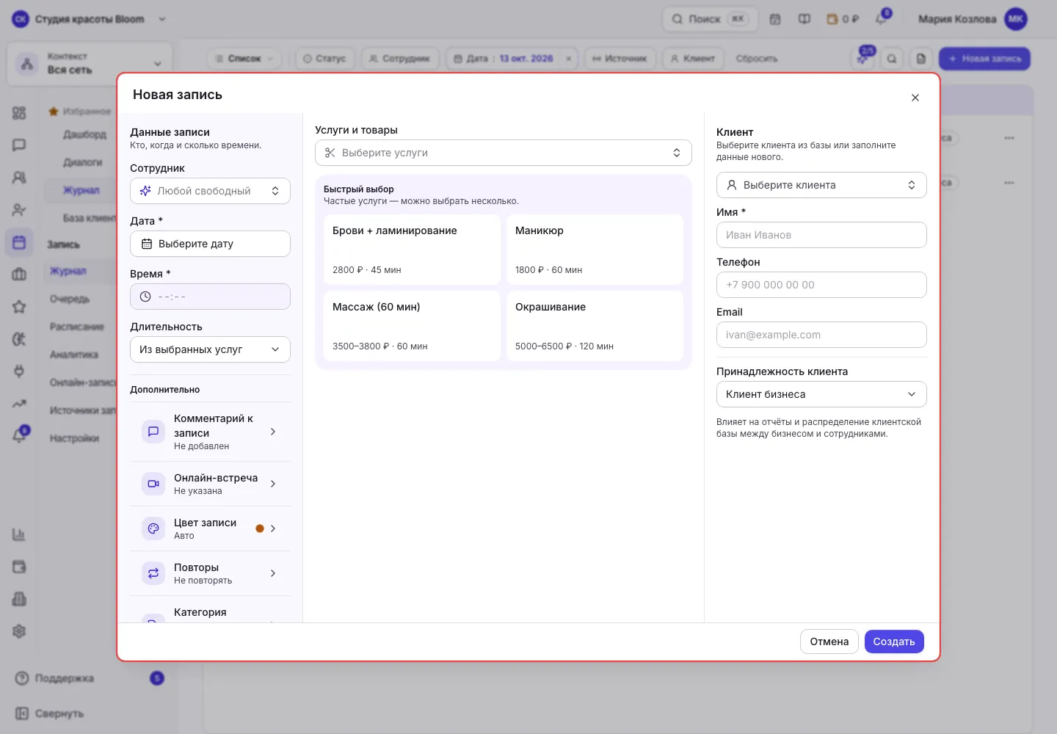Open the Принадлежность клиента dropdown
Viewport: 1057px width, 734px height.
coord(821,394)
